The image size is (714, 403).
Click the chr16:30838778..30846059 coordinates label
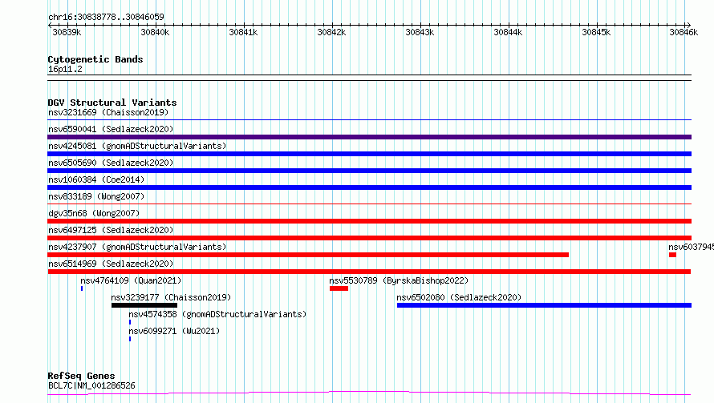click(x=106, y=17)
